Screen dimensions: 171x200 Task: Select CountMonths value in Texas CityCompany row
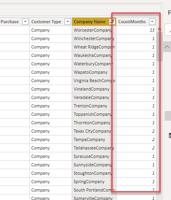136,131
